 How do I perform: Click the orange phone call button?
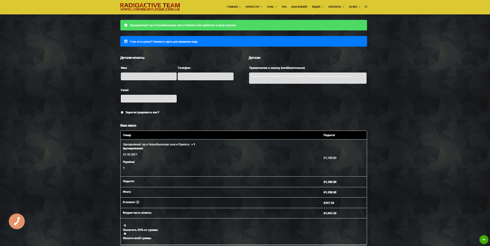click(x=17, y=221)
